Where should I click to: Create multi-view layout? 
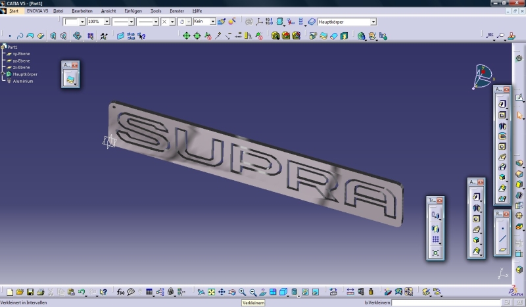point(273,292)
